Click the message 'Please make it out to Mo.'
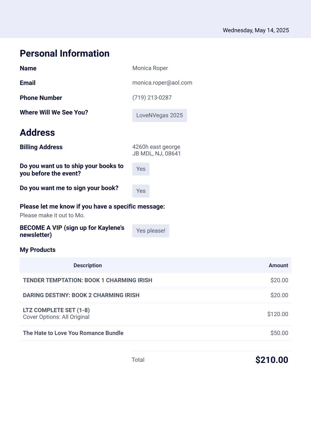Screen dimensions: 311x440 tap(52, 215)
